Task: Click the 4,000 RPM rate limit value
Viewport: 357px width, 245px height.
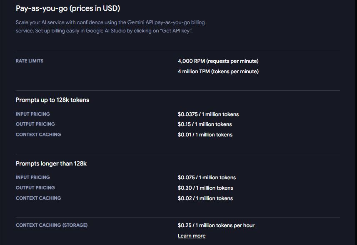Action: click(218, 61)
